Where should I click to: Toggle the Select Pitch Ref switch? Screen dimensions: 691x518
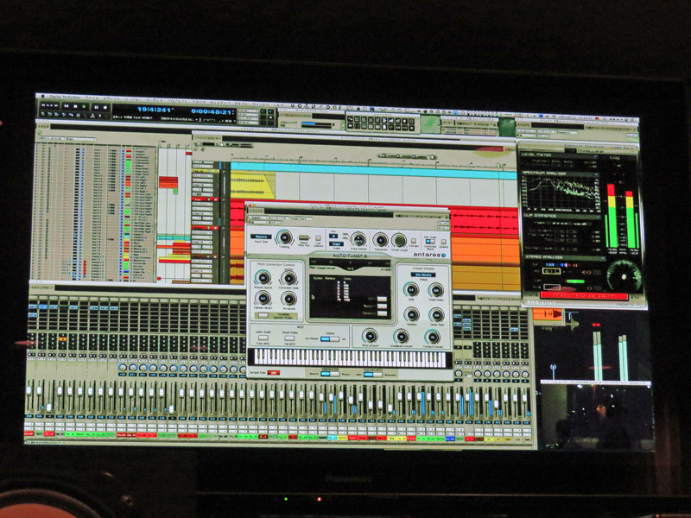point(304,237)
